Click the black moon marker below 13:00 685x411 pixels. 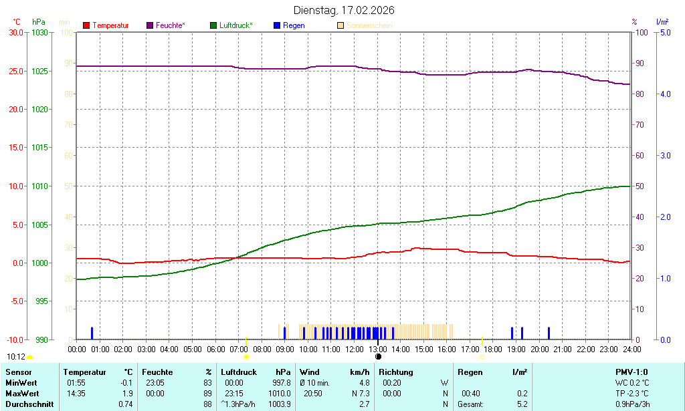[x=378, y=357]
